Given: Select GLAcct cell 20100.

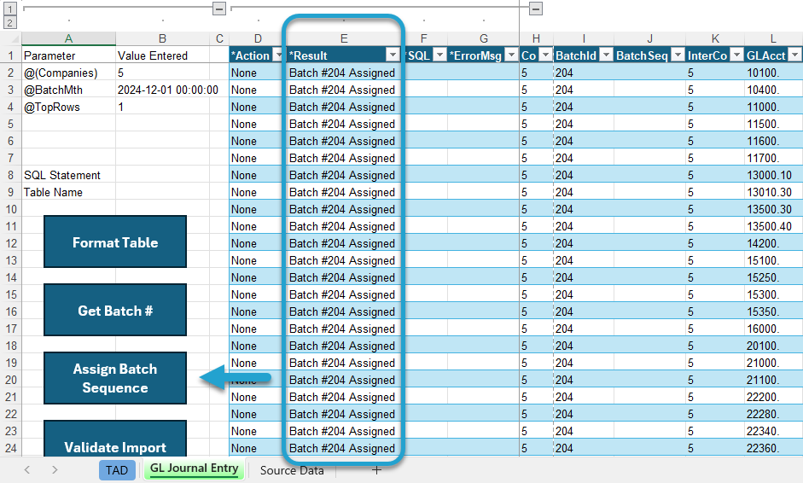Looking at the screenshot, I should [773, 346].
